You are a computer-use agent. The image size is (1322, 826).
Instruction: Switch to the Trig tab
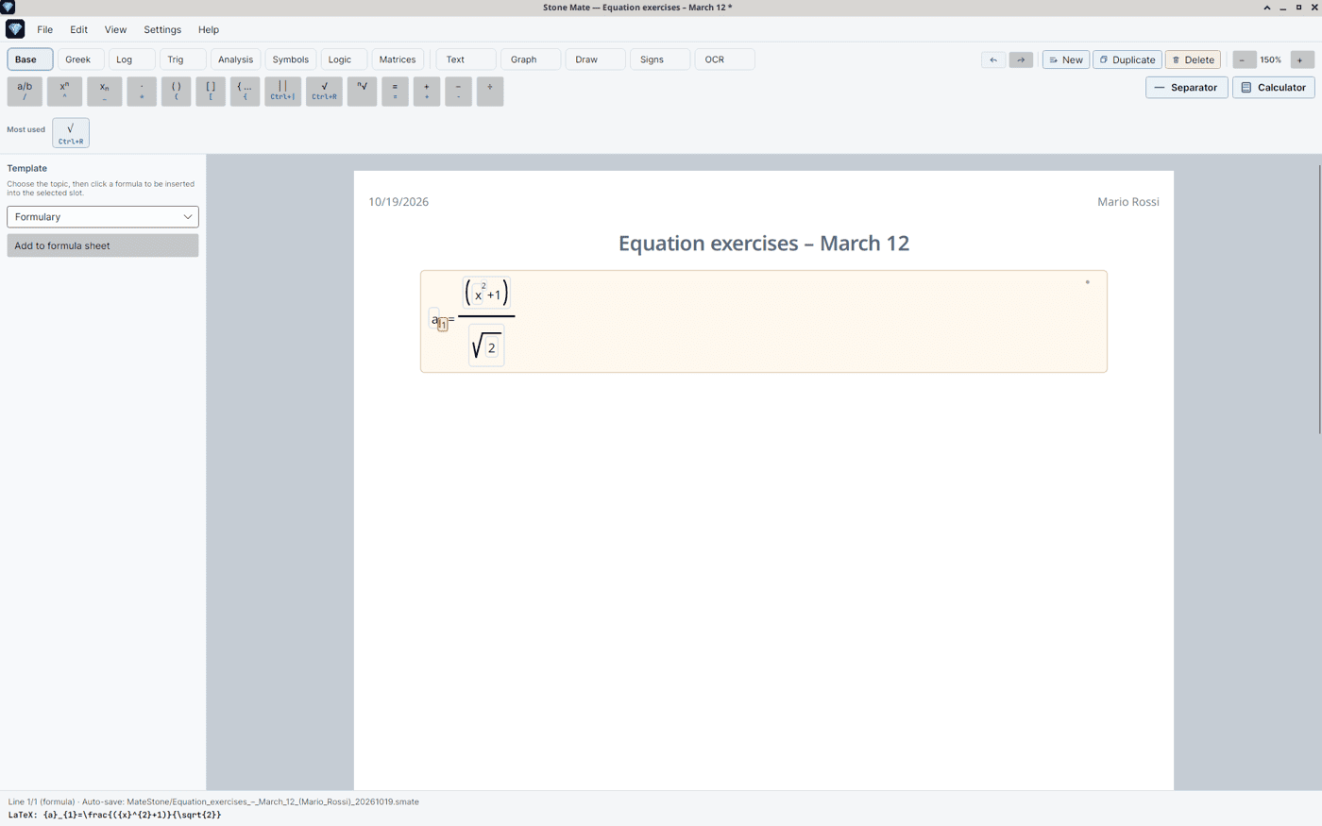click(x=182, y=59)
